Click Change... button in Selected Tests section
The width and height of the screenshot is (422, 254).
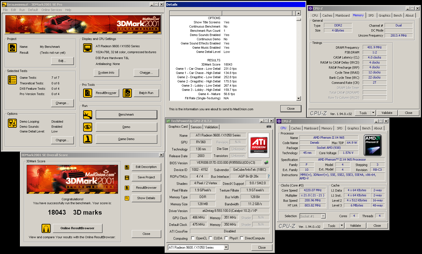(62, 103)
